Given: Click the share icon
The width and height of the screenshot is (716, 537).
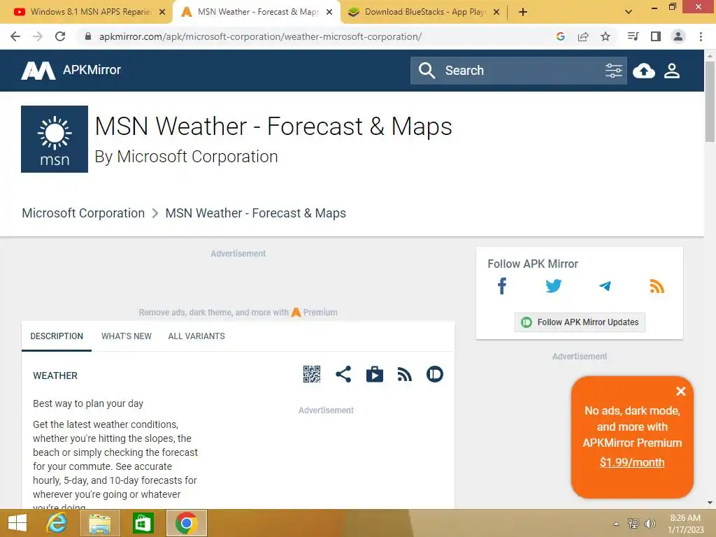Looking at the screenshot, I should [x=343, y=374].
